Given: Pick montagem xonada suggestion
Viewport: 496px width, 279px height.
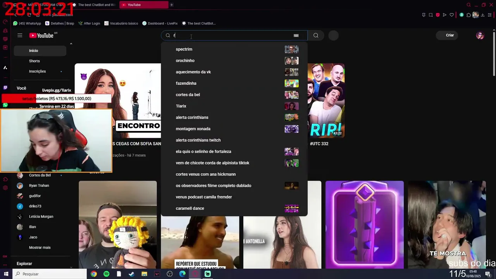Looking at the screenshot, I should pyautogui.click(x=234, y=129).
